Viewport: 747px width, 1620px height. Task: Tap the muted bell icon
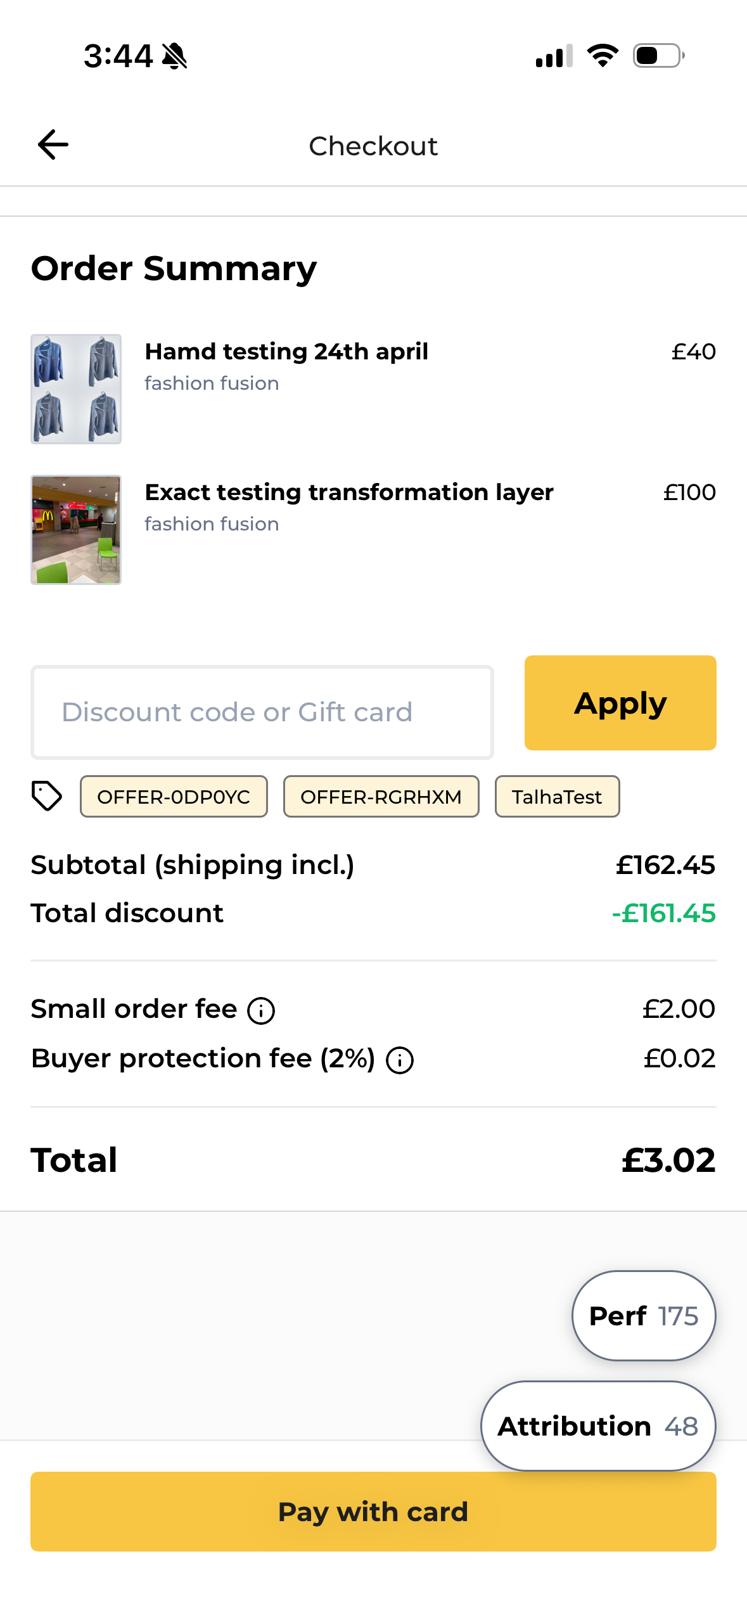[x=174, y=56]
